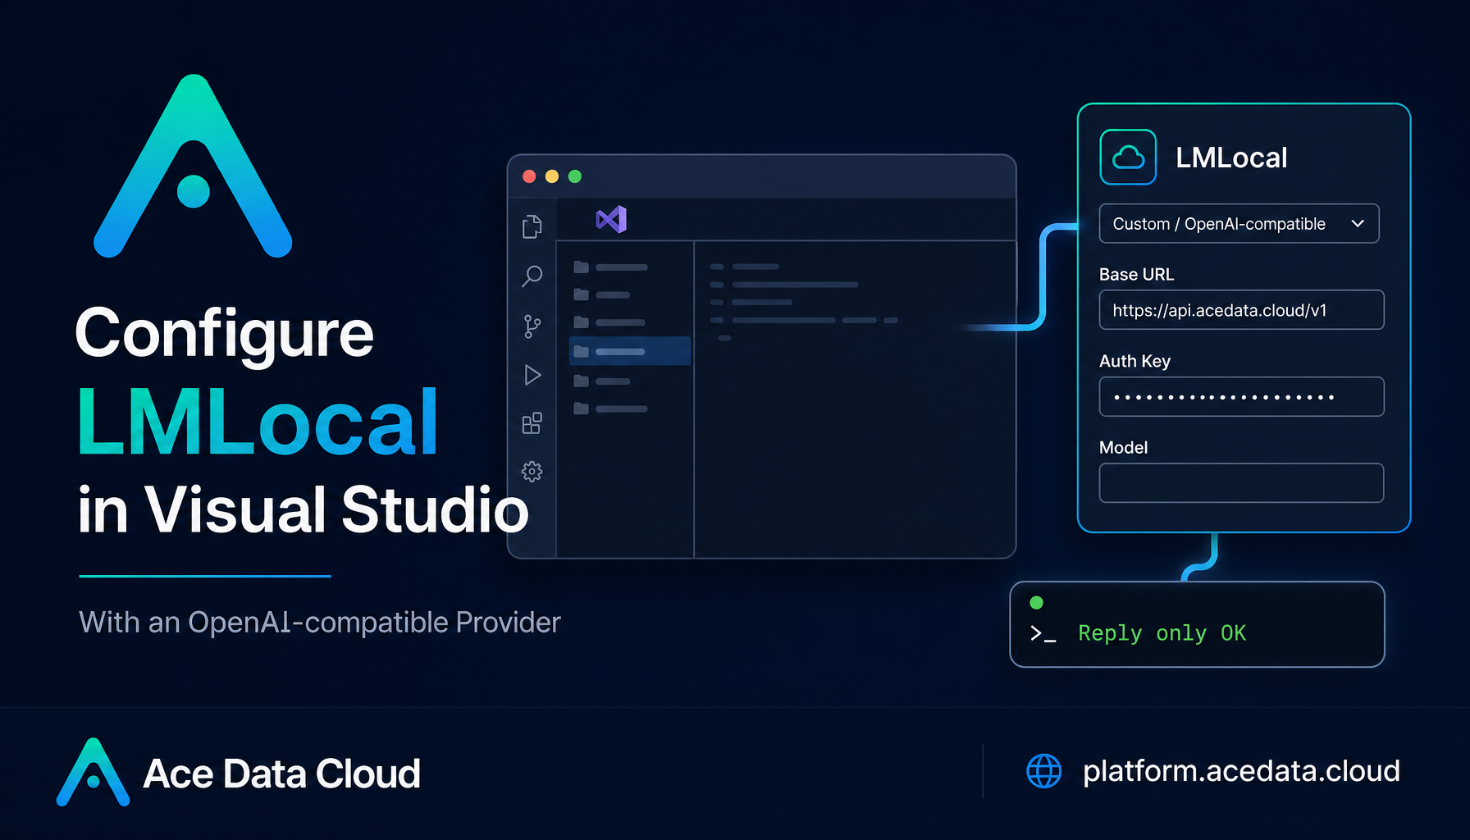Click the 'Model' label
This screenshot has width=1470, height=840.
[1123, 448]
